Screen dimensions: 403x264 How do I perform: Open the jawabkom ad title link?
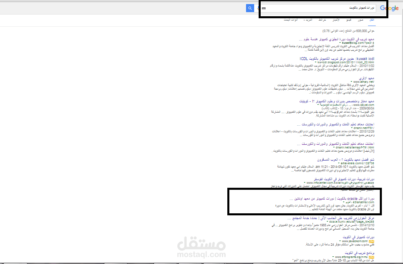[358, 237]
